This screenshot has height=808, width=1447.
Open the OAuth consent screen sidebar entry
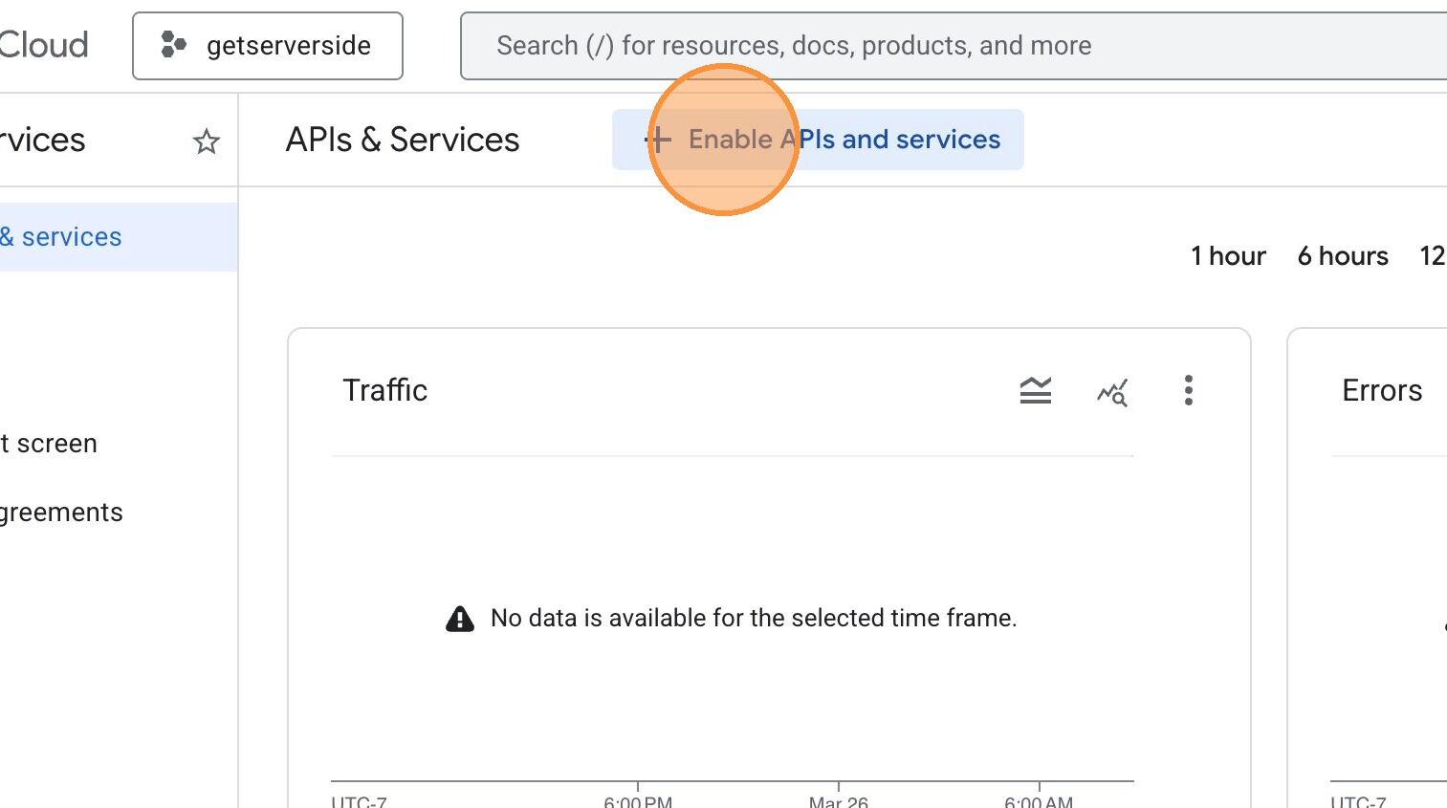[x=49, y=443]
